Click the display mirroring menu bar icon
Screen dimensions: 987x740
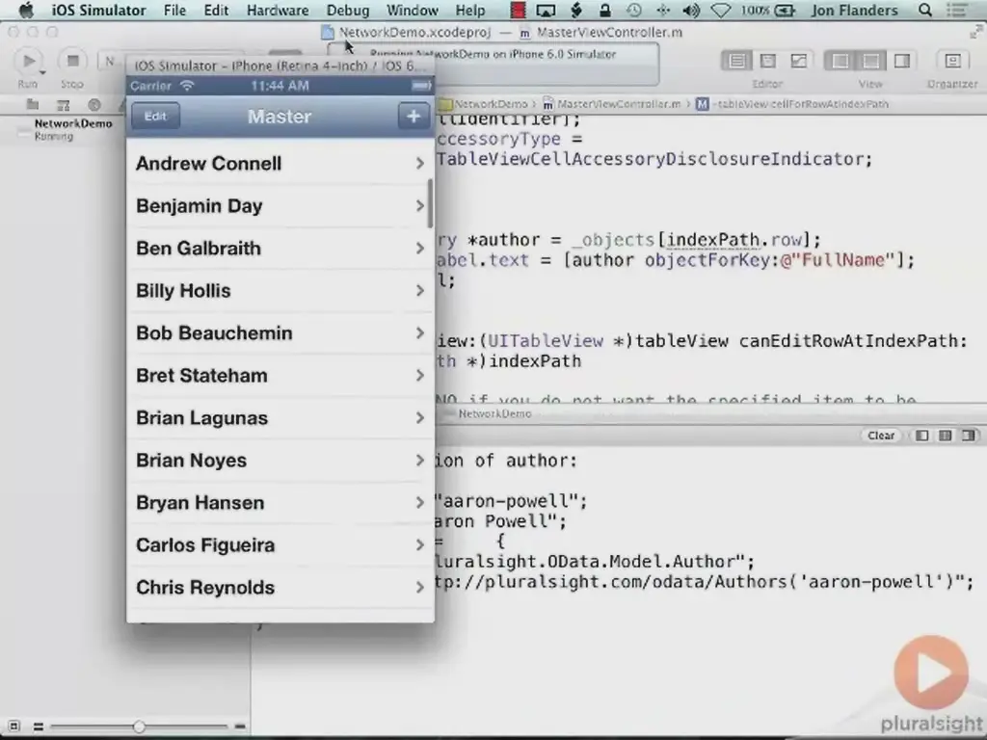(x=546, y=10)
